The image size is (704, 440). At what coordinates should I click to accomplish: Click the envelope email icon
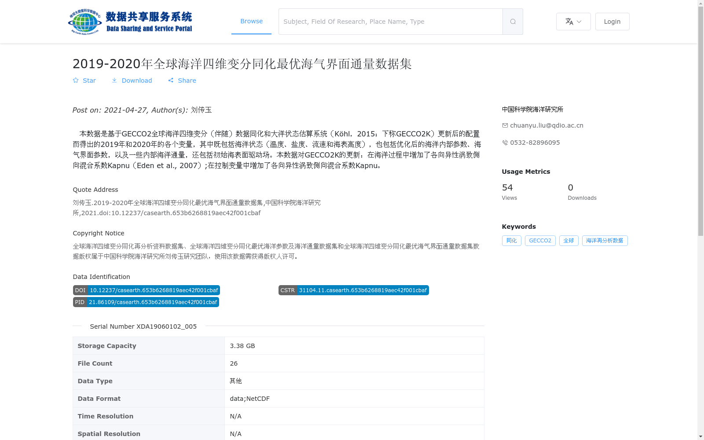click(505, 125)
